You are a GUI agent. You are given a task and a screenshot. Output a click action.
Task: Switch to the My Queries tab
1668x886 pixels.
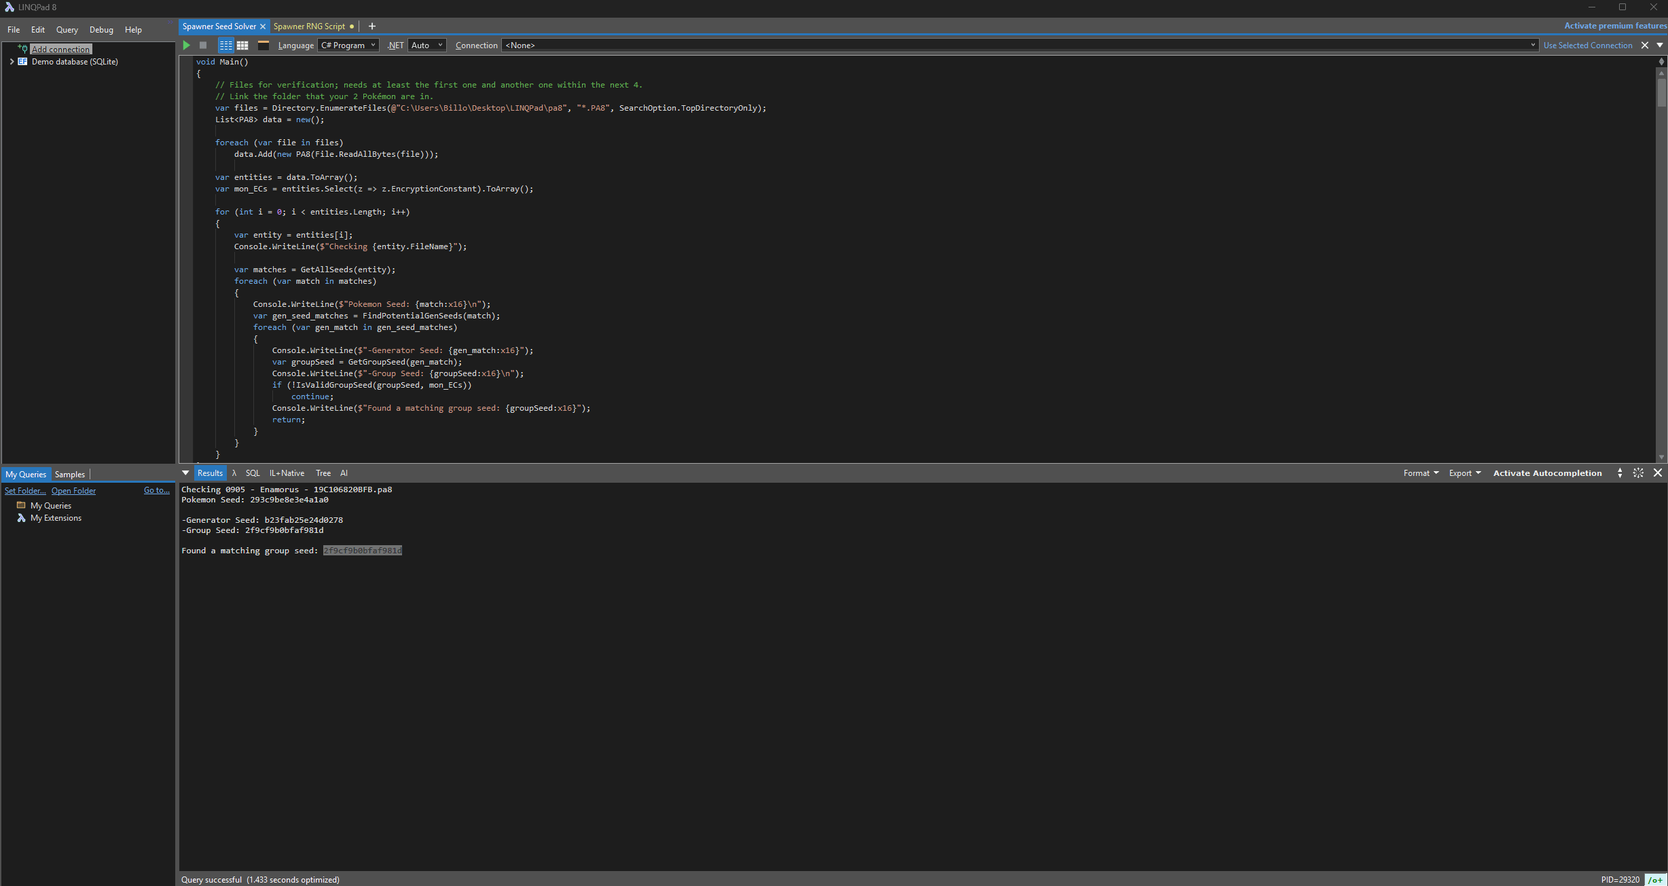click(26, 475)
